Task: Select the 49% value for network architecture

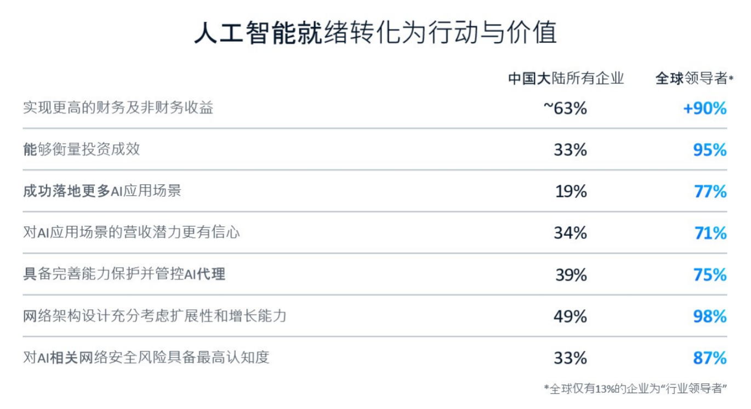Action: click(570, 316)
